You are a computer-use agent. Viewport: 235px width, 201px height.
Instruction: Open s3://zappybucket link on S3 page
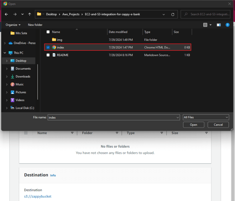point(38,196)
